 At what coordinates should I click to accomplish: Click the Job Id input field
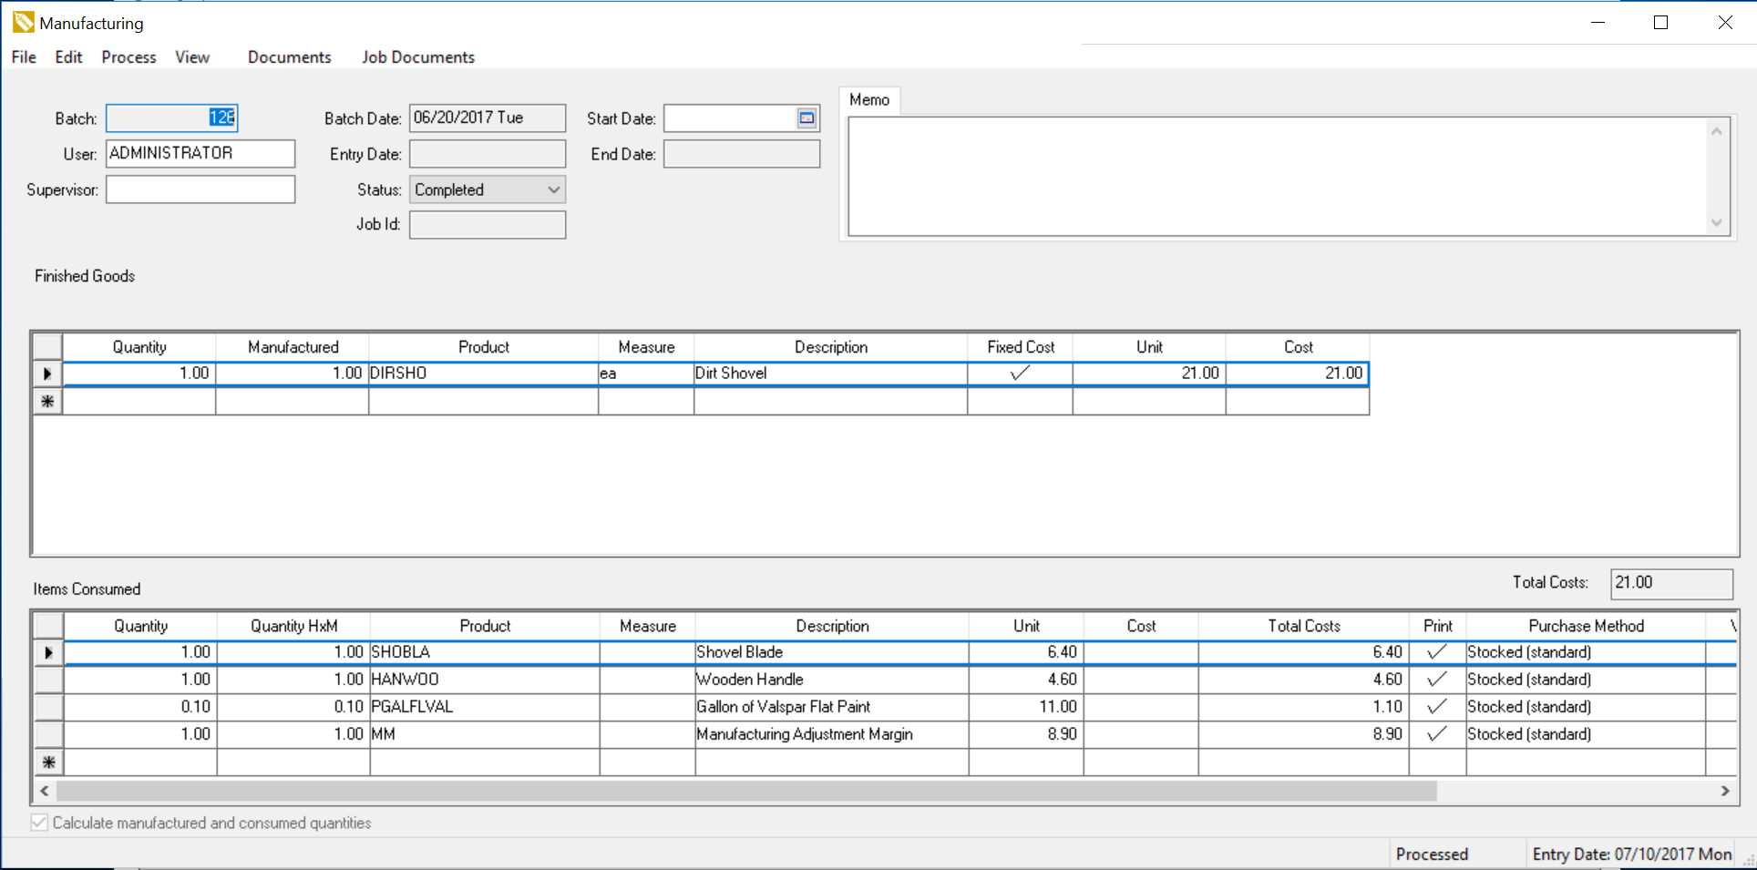click(488, 224)
